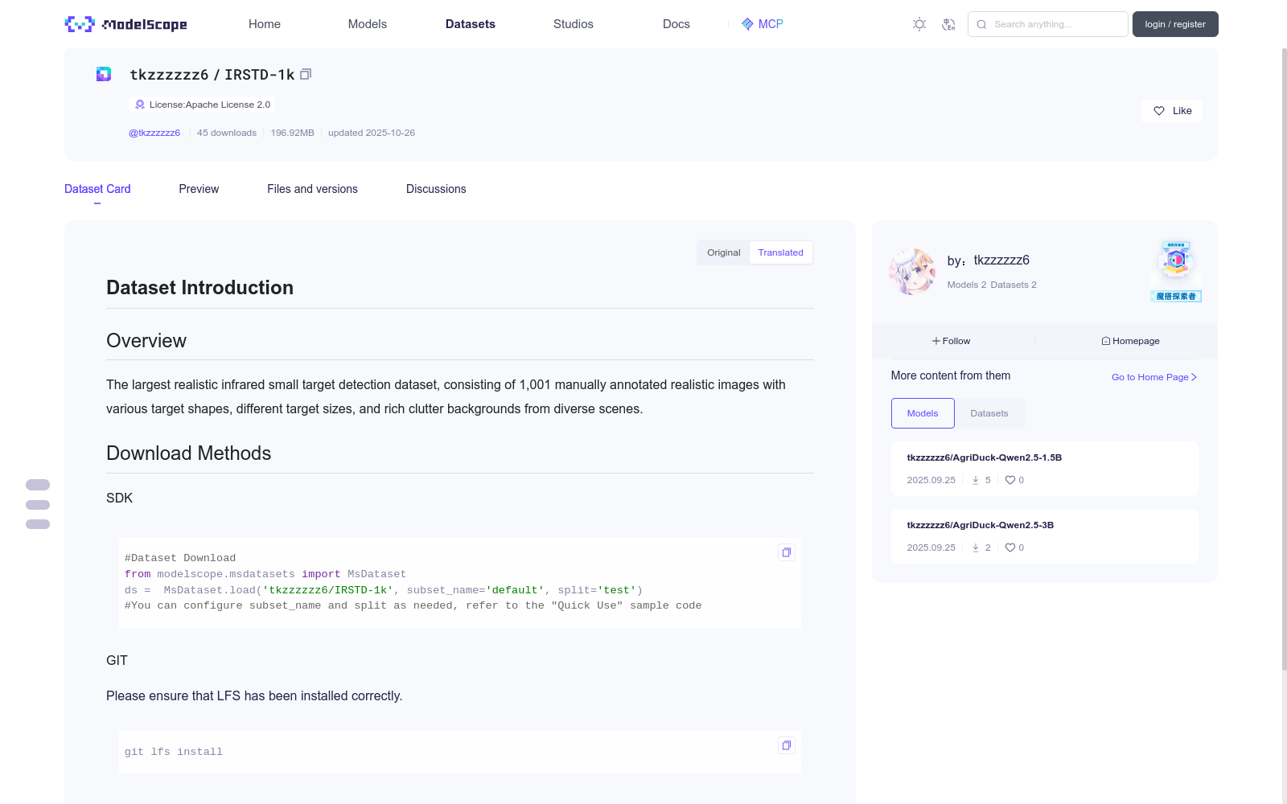1287x804 pixels.
Task: Open the @tkzzzzzz6 profile link
Action: pos(154,133)
